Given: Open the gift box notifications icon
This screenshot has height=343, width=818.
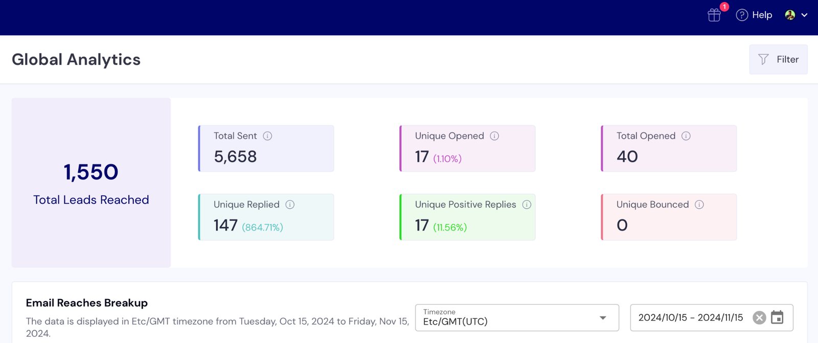Looking at the screenshot, I should pyautogui.click(x=714, y=15).
